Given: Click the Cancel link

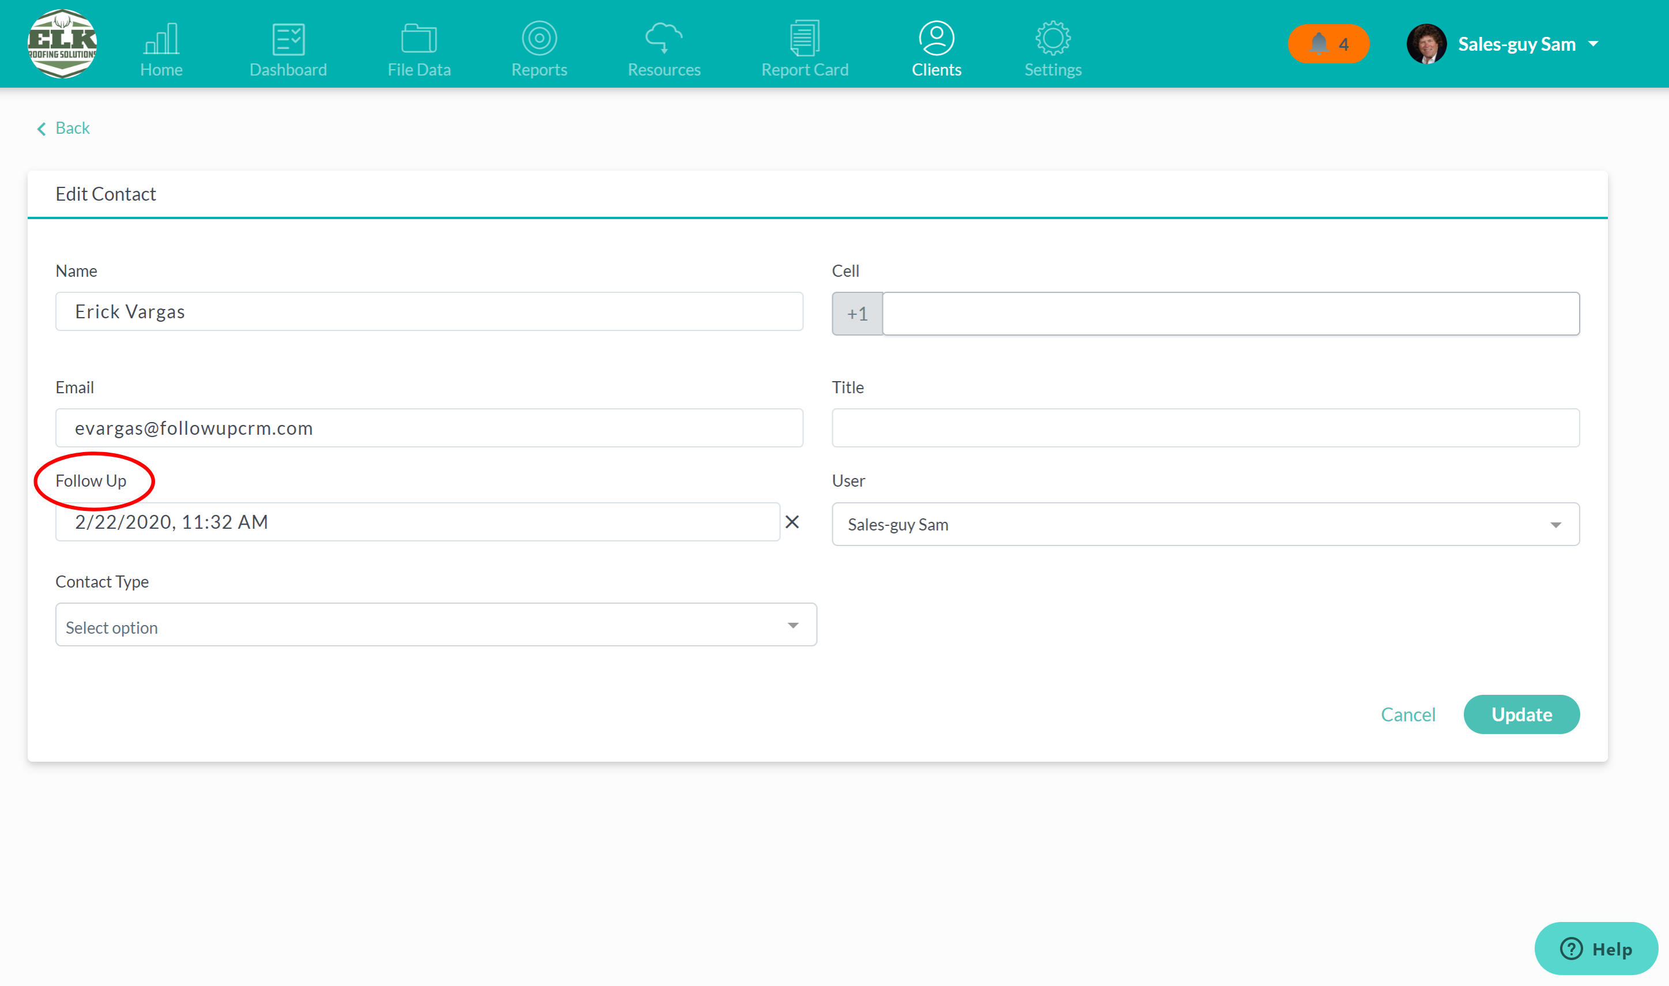Looking at the screenshot, I should coord(1407,715).
